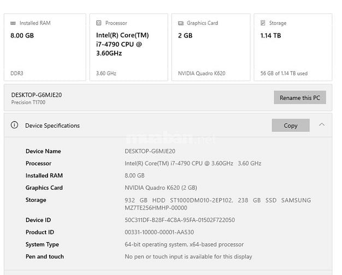Collapse the Device Specifications section chevron
The height and width of the screenshot is (275, 342).
(x=322, y=125)
